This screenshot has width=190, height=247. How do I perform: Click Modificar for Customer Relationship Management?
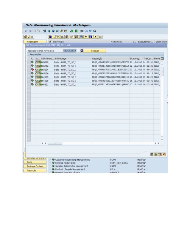[x=141, y=160]
